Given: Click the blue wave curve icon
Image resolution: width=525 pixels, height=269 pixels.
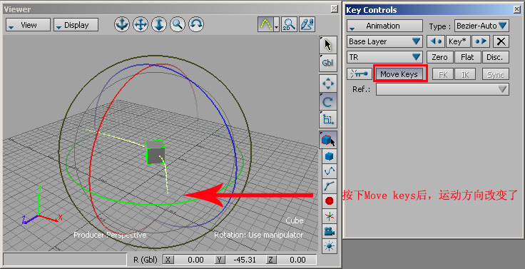Looking at the screenshot, I should 330,171.
